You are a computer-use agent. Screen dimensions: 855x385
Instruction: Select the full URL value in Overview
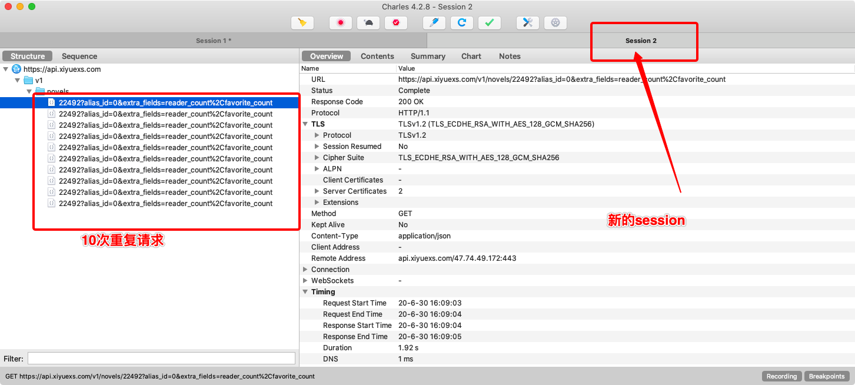[562, 79]
